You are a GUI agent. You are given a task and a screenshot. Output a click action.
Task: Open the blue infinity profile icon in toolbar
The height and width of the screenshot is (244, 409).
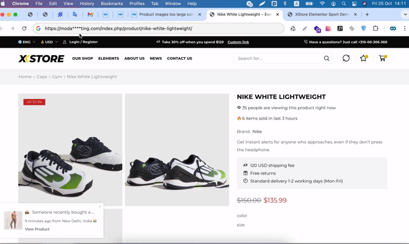point(393,28)
